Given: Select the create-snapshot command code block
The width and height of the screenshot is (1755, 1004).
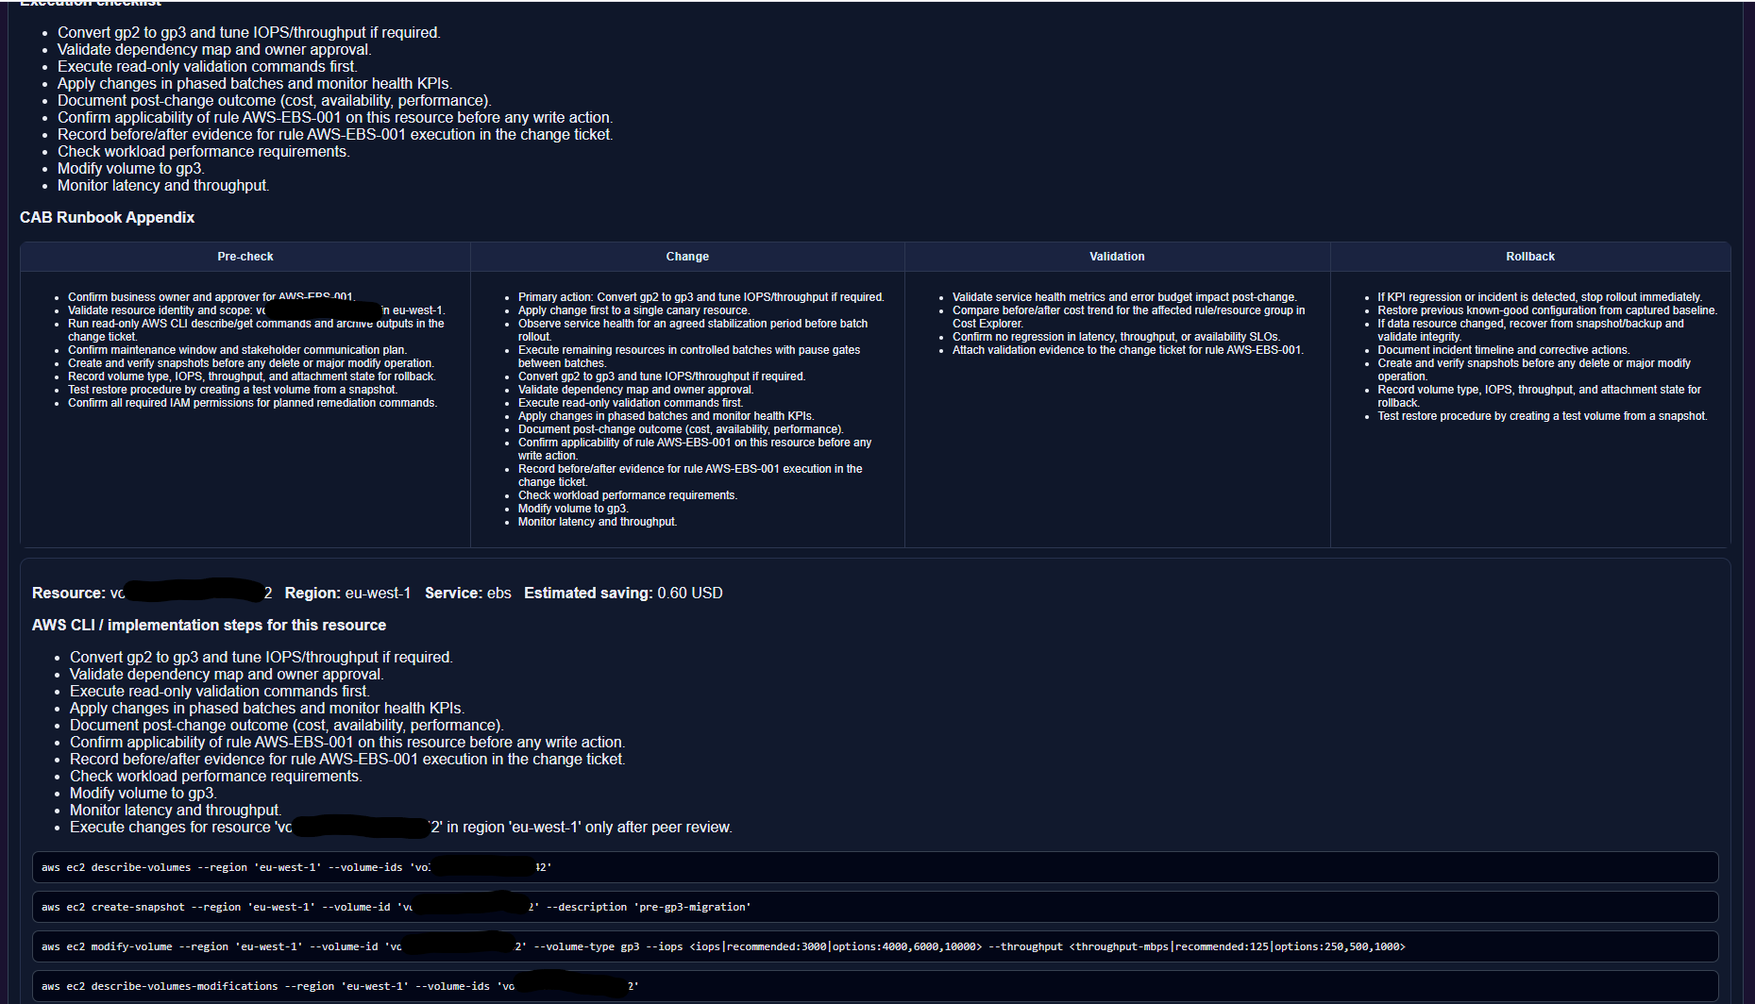Looking at the screenshot, I should [x=874, y=907].
